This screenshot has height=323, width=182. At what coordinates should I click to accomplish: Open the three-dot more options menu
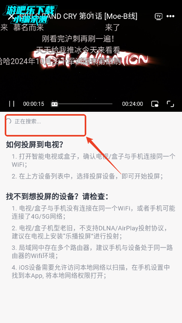pyautogui.click(x=171, y=16)
